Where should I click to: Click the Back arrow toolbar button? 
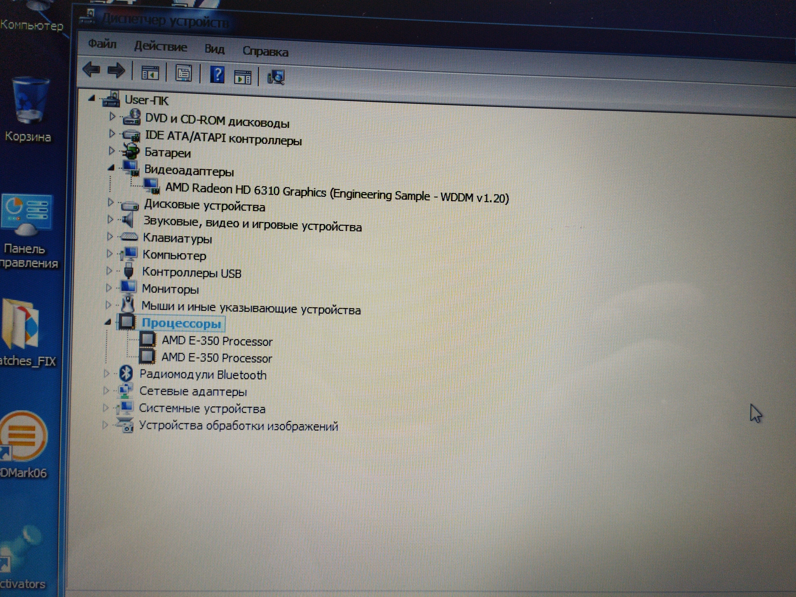pyautogui.click(x=92, y=69)
